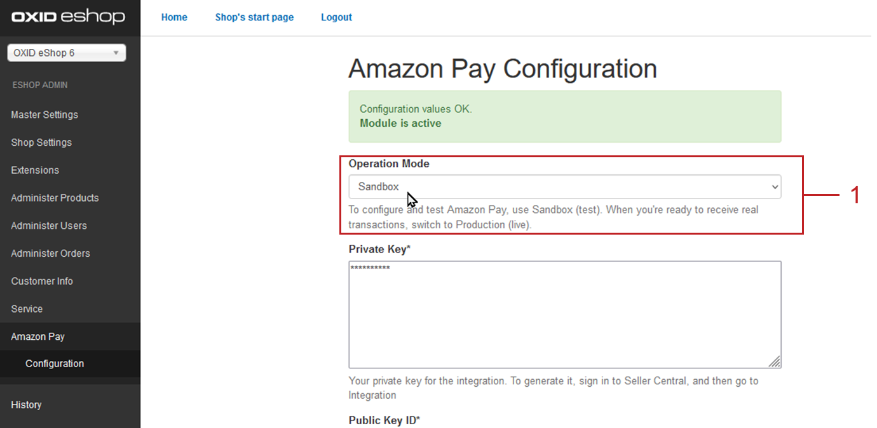Open History in the sidebar
Image resolution: width=877 pixels, height=428 pixels.
(26, 405)
